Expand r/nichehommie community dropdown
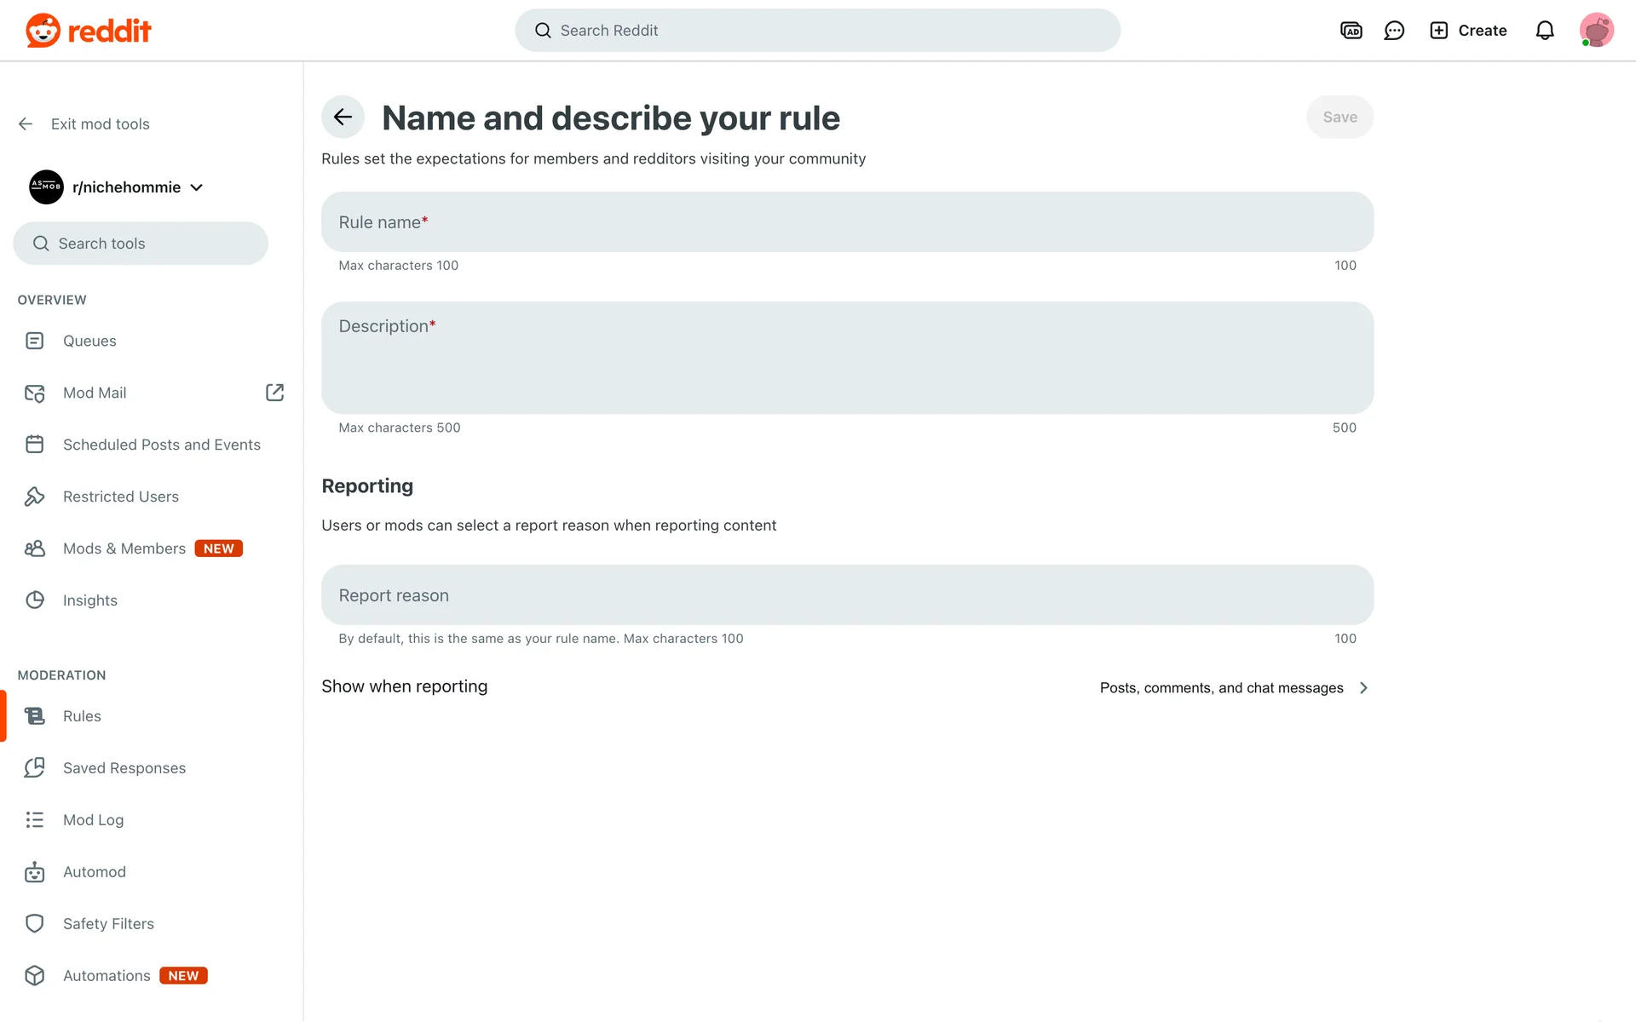 (x=197, y=187)
